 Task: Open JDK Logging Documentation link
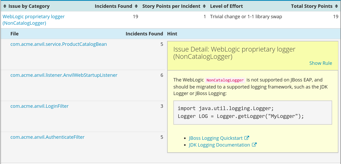(220, 145)
